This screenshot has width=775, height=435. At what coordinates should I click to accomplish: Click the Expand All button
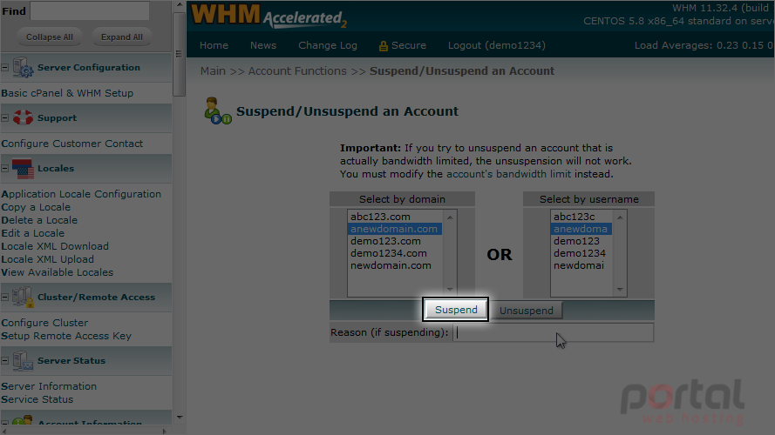[x=121, y=37]
